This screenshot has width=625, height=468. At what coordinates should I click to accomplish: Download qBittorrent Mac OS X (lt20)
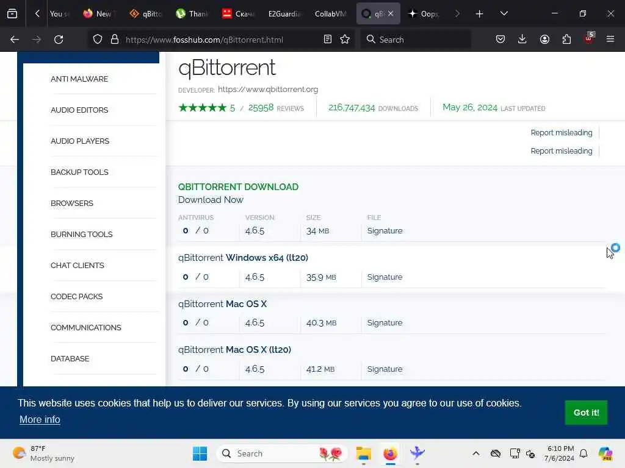[234, 349]
